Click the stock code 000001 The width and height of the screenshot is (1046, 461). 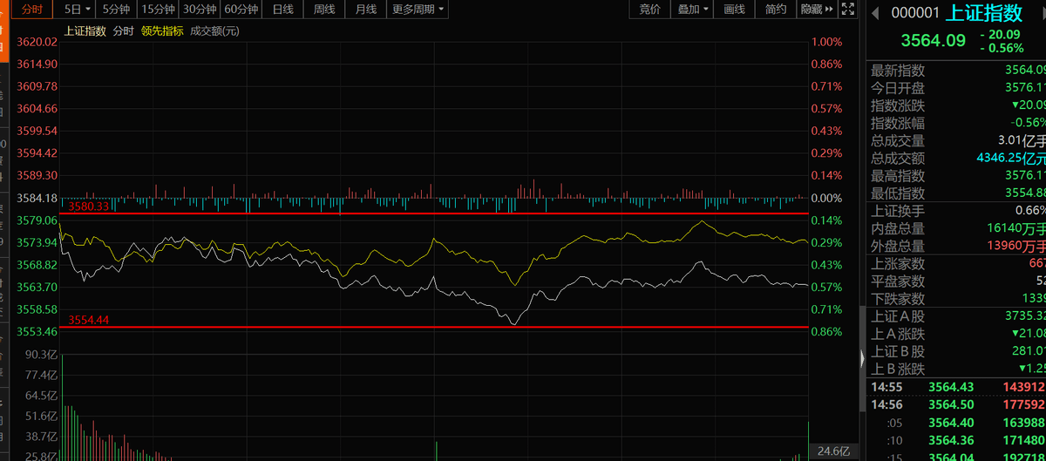tap(915, 13)
